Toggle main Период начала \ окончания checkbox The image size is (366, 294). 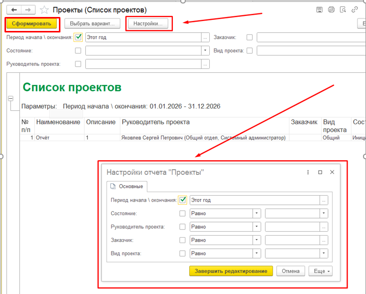78,37
